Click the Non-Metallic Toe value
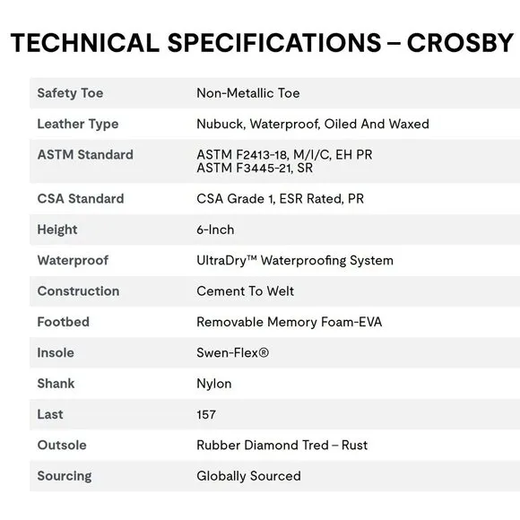Image resolution: width=520 pixels, height=520 pixels. tap(248, 93)
